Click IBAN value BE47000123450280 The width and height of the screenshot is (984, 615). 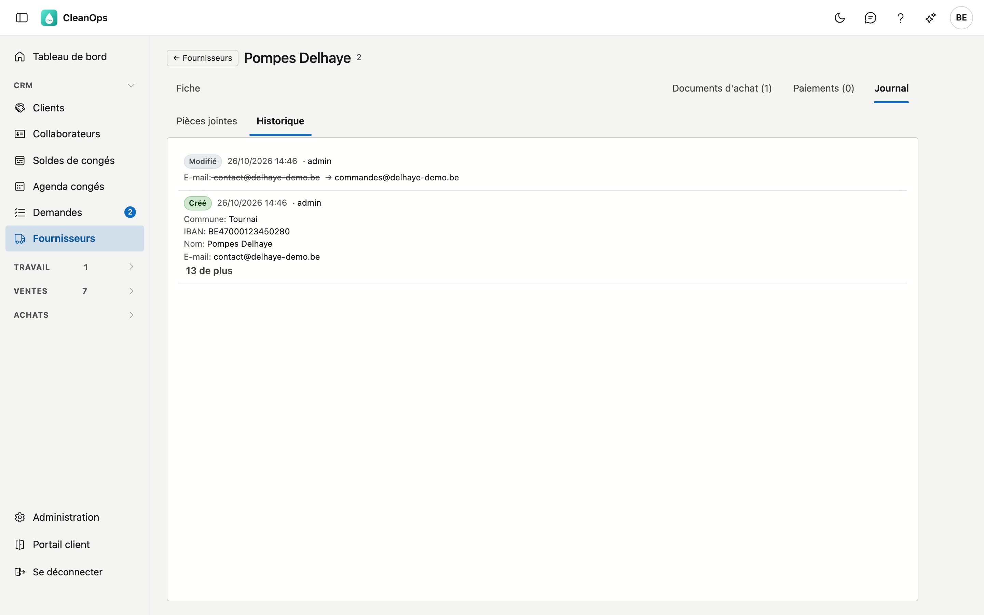249,231
